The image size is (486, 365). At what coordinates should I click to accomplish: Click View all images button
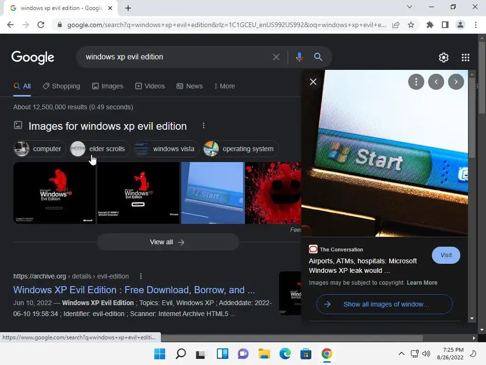[x=168, y=242]
